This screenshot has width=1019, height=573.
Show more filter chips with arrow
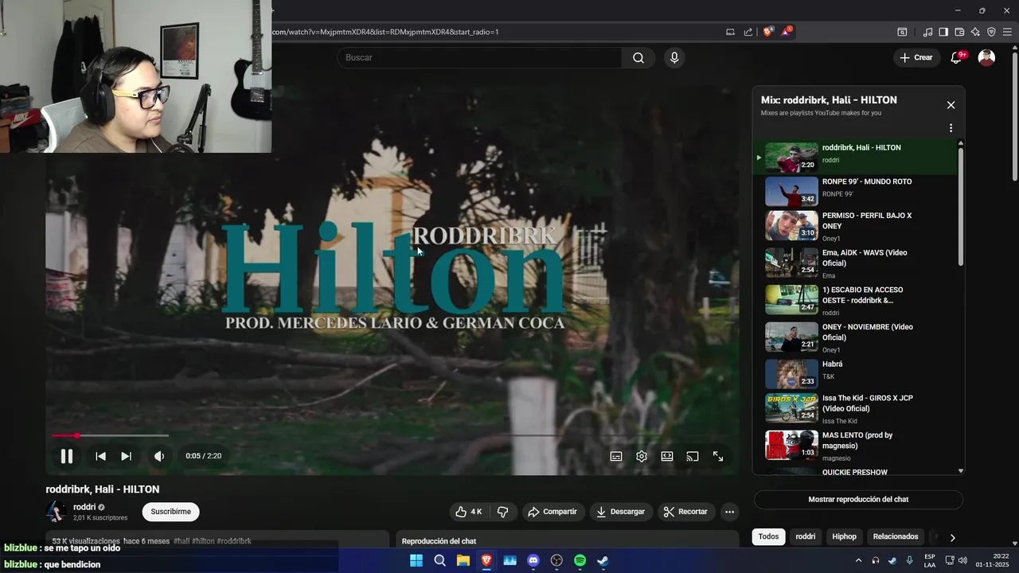(952, 538)
